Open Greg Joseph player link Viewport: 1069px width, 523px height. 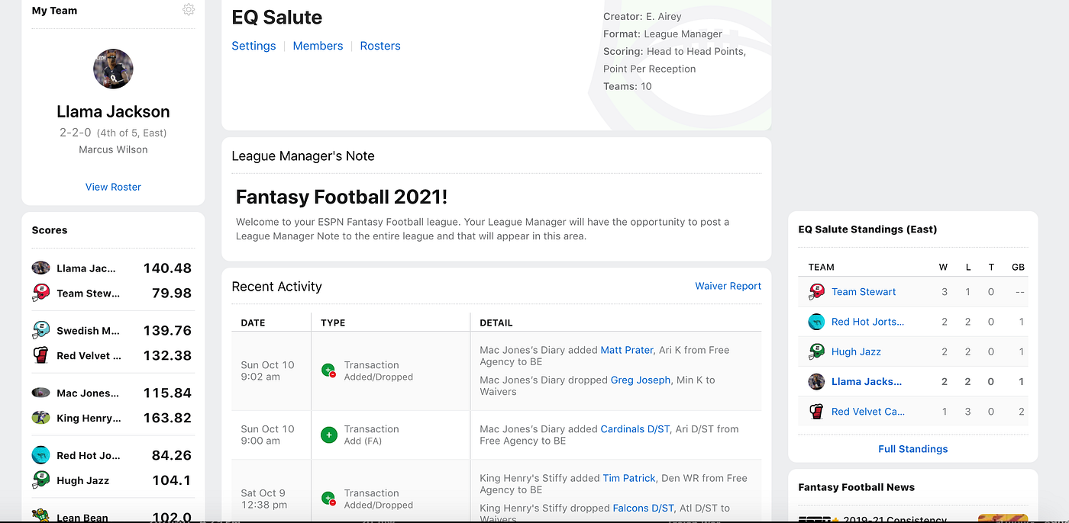pos(641,380)
